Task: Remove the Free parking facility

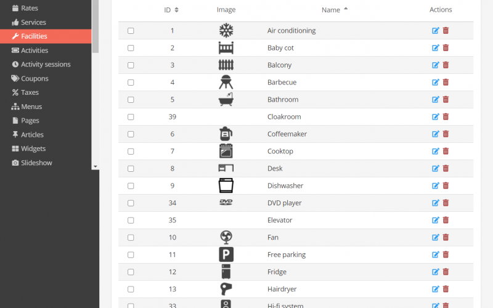Action: [446, 254]
